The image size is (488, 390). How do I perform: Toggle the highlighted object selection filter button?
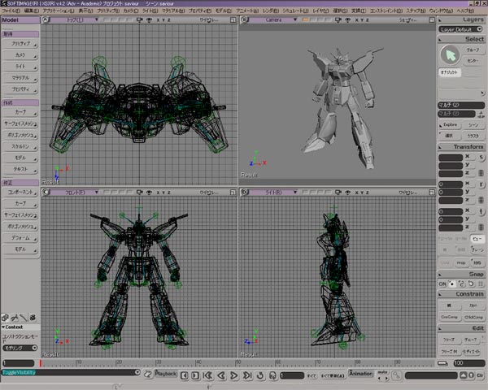450,72
